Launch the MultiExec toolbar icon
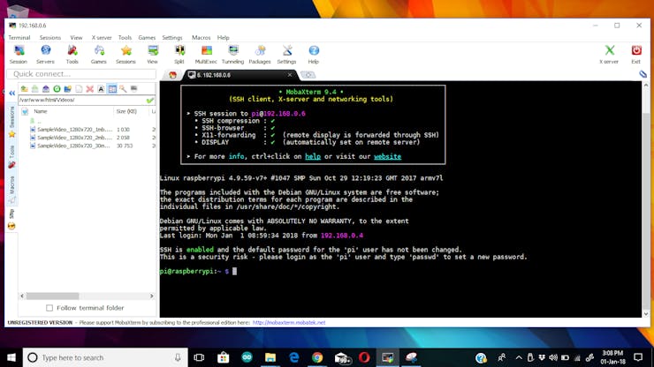 pyautogui.click(x=206, y=55)
